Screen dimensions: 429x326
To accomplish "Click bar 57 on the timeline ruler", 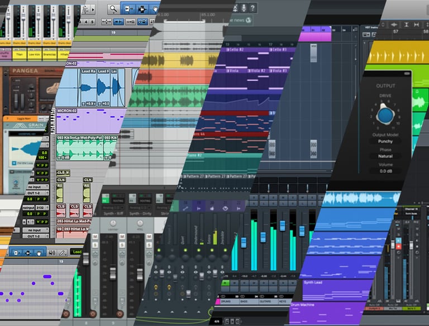I will click(x=395, y=31).
